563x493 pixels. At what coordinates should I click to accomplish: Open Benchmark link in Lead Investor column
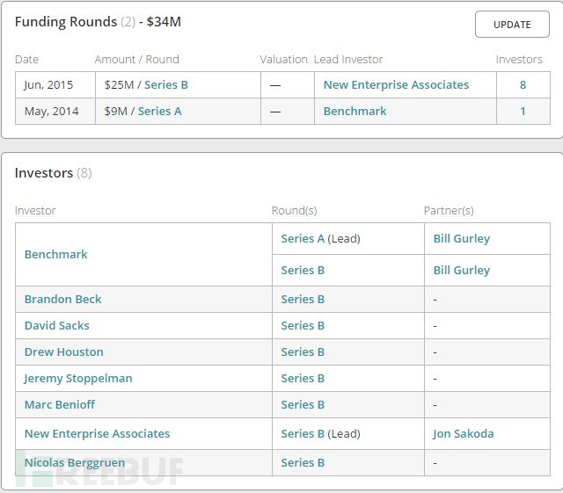355,112
